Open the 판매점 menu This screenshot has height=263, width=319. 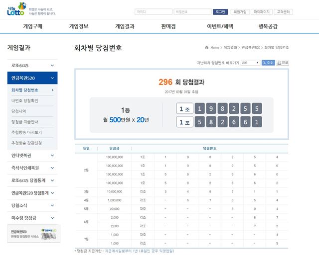168,26
